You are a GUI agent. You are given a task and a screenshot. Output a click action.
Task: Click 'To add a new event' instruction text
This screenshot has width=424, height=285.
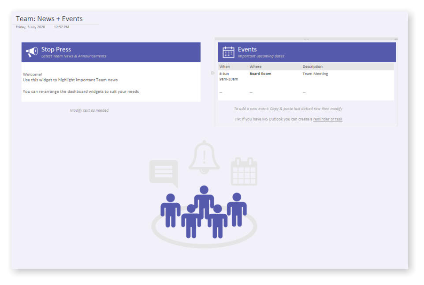click(x=288, y=109)
